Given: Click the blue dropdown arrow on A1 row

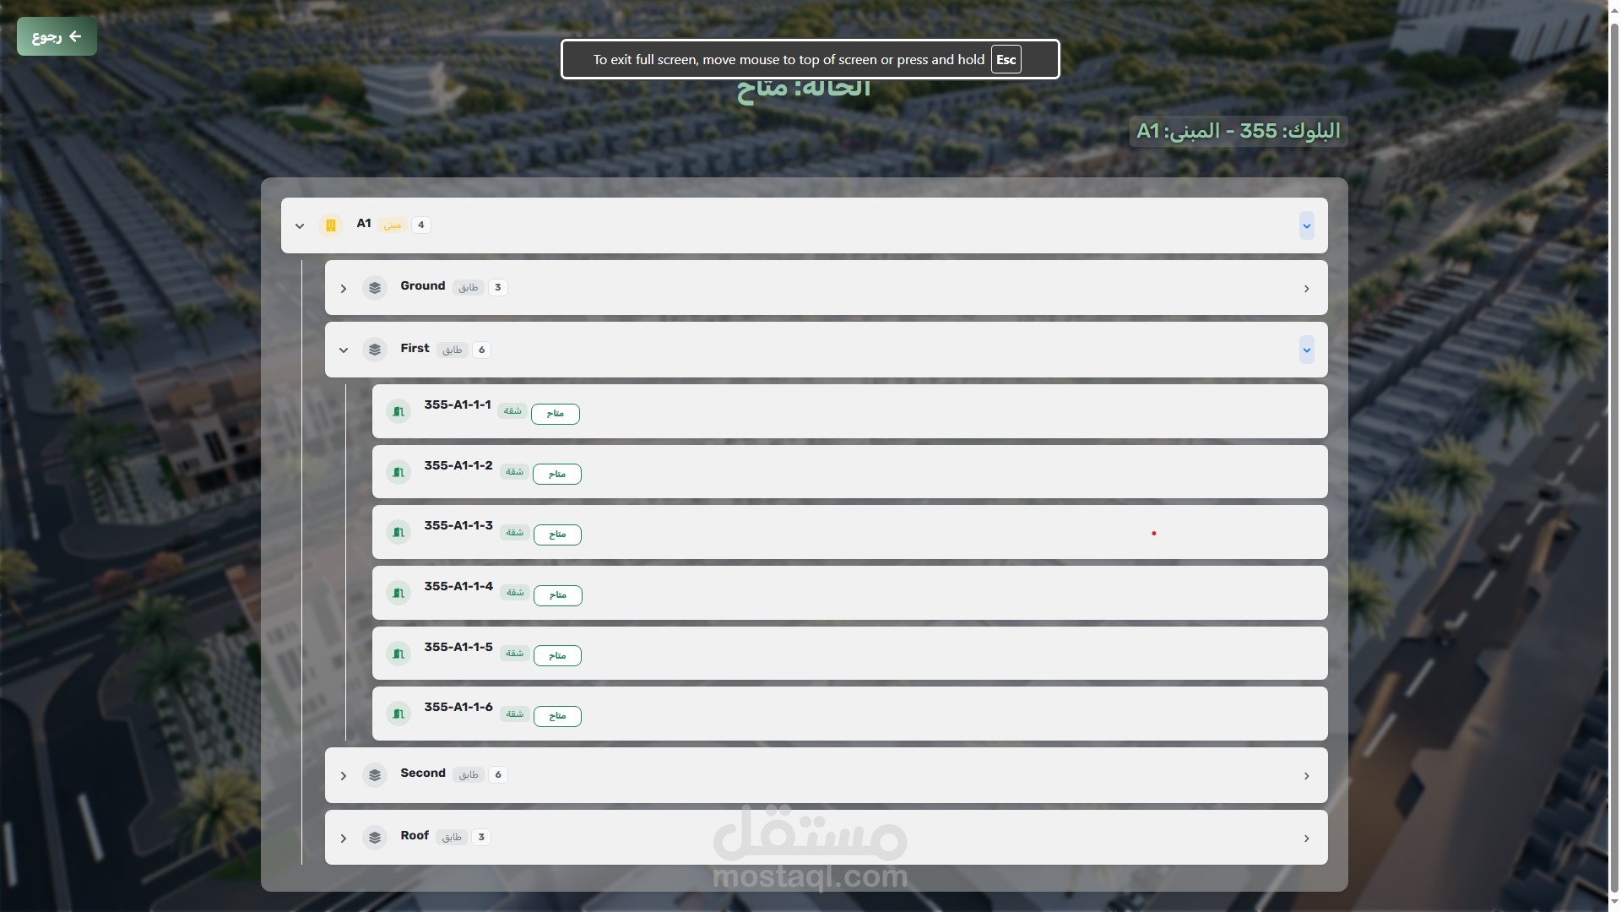Looking at the screenshot, I should point(1306,226).
